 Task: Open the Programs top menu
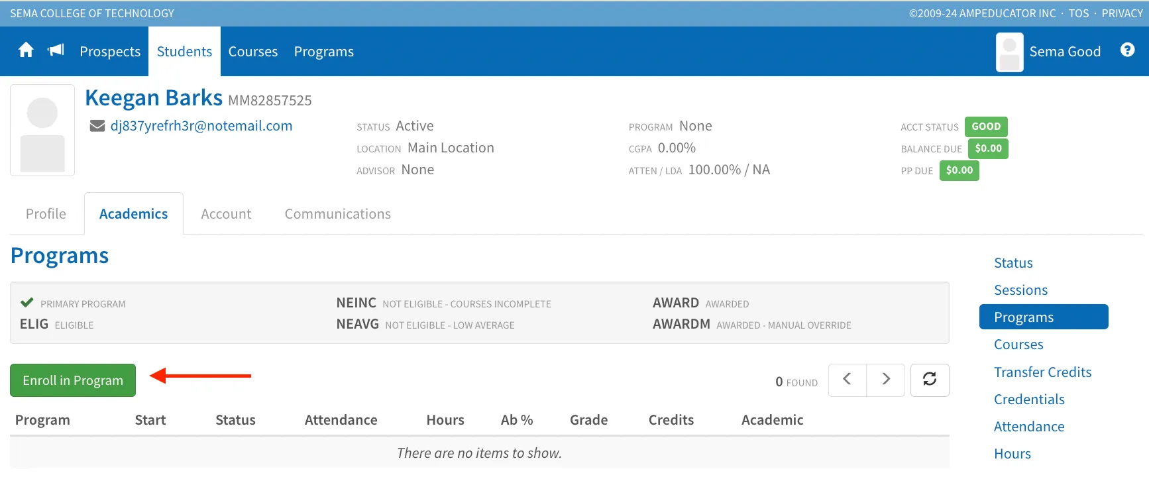tap(324, 52)
